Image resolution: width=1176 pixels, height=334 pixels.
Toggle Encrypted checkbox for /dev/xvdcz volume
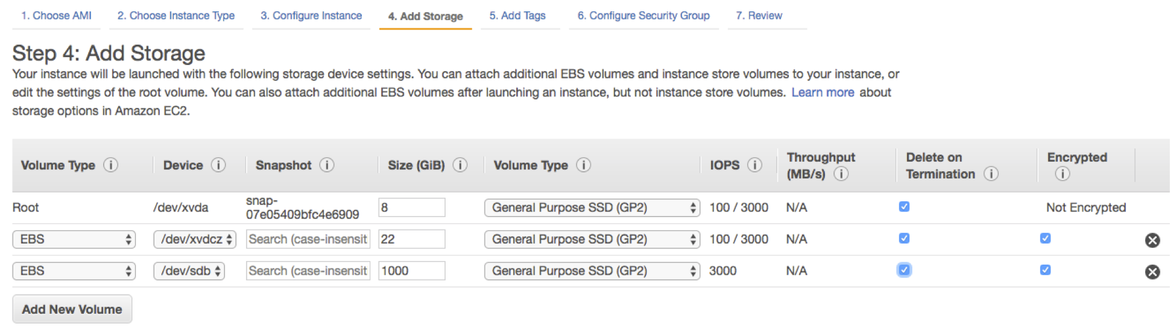coord(1045,239)
